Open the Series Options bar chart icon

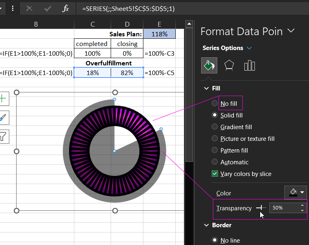(249, 65)
